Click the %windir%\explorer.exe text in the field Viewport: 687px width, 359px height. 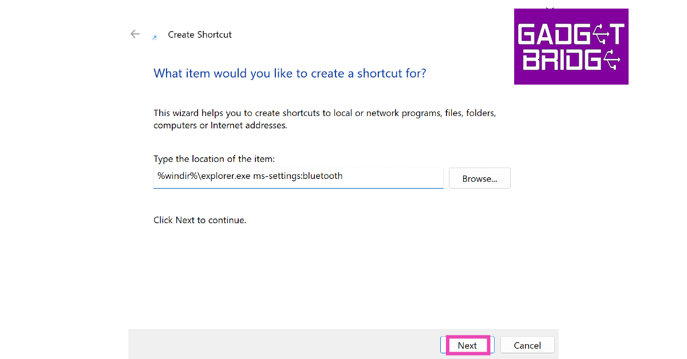click(x=204, y=176)
